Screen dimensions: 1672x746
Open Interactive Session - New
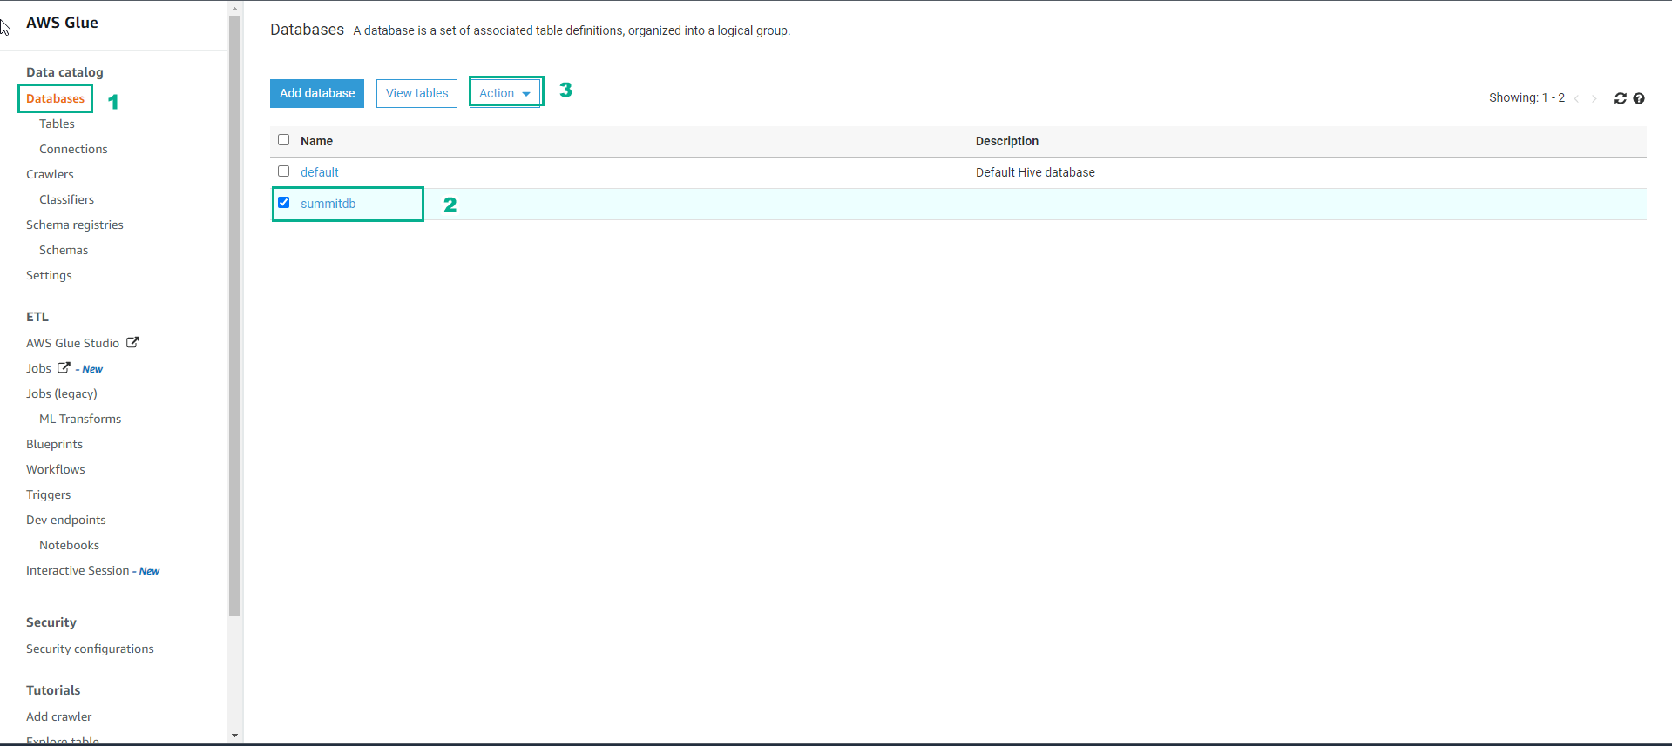(x=92, y=570)
